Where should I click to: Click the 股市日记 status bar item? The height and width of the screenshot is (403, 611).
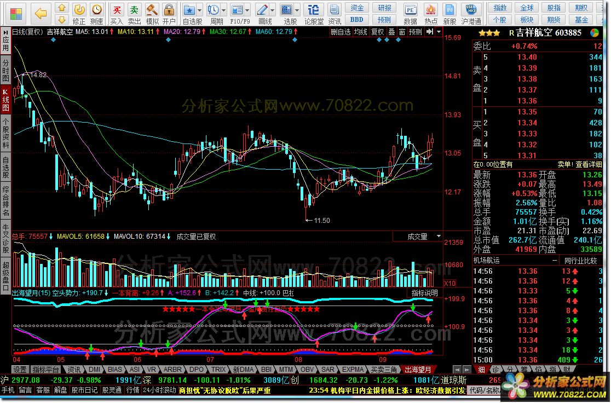(85, 390)
